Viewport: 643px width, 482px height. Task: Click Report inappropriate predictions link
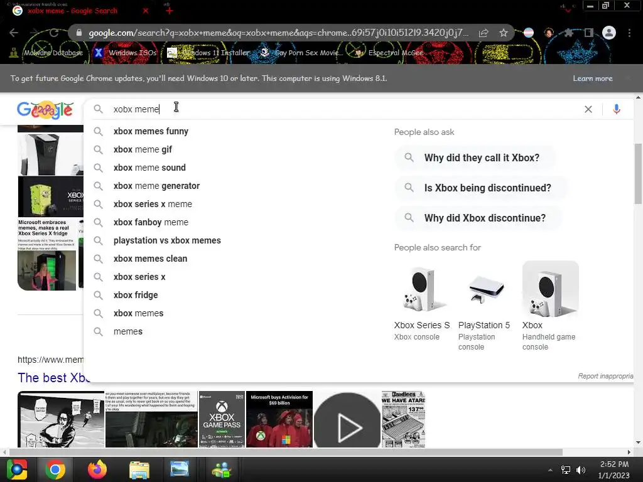click(605, 376)
